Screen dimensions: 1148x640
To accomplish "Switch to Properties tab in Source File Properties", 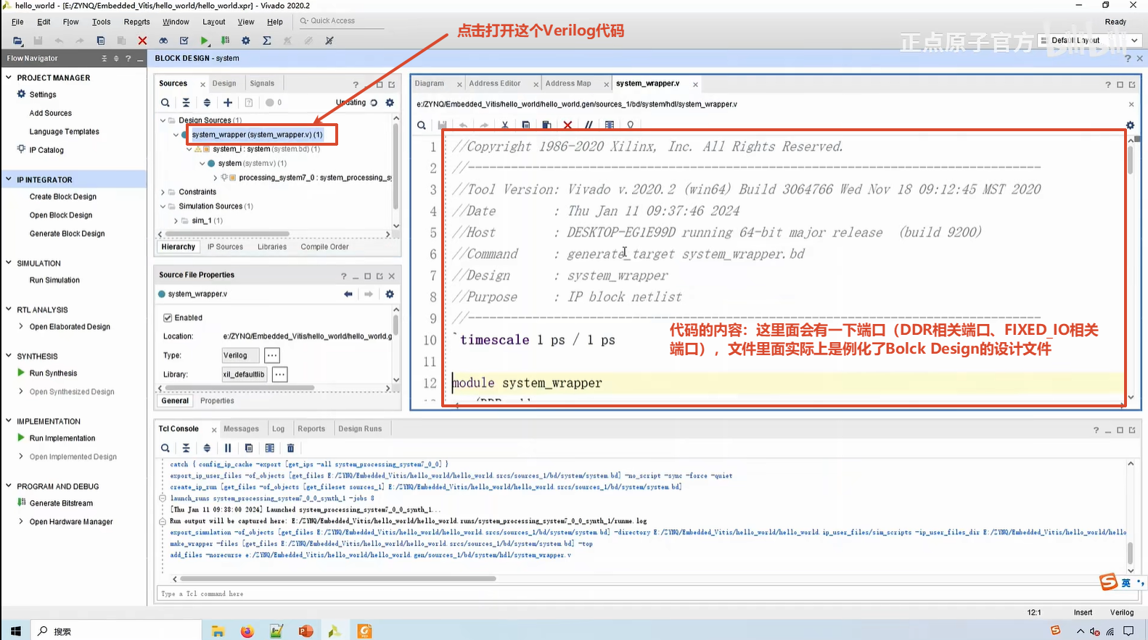I will click(x=217, y=401).
